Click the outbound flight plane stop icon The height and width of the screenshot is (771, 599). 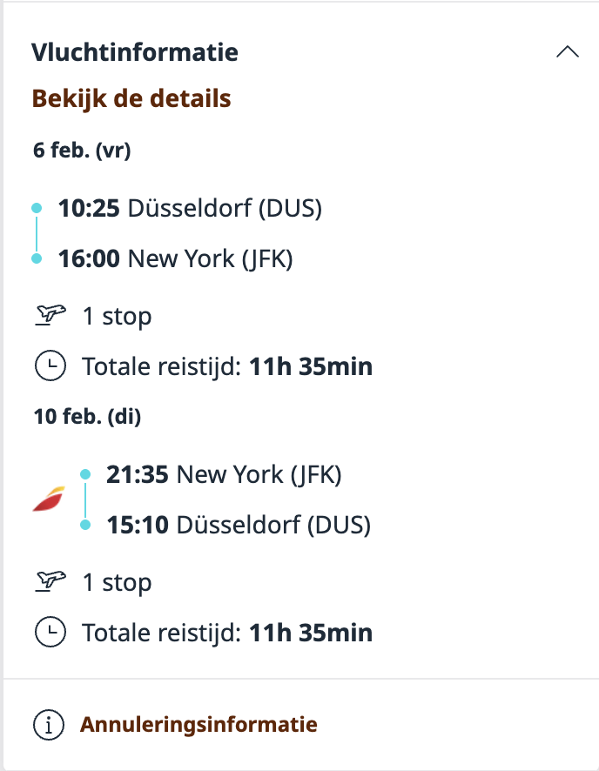(x=51, y=316)
